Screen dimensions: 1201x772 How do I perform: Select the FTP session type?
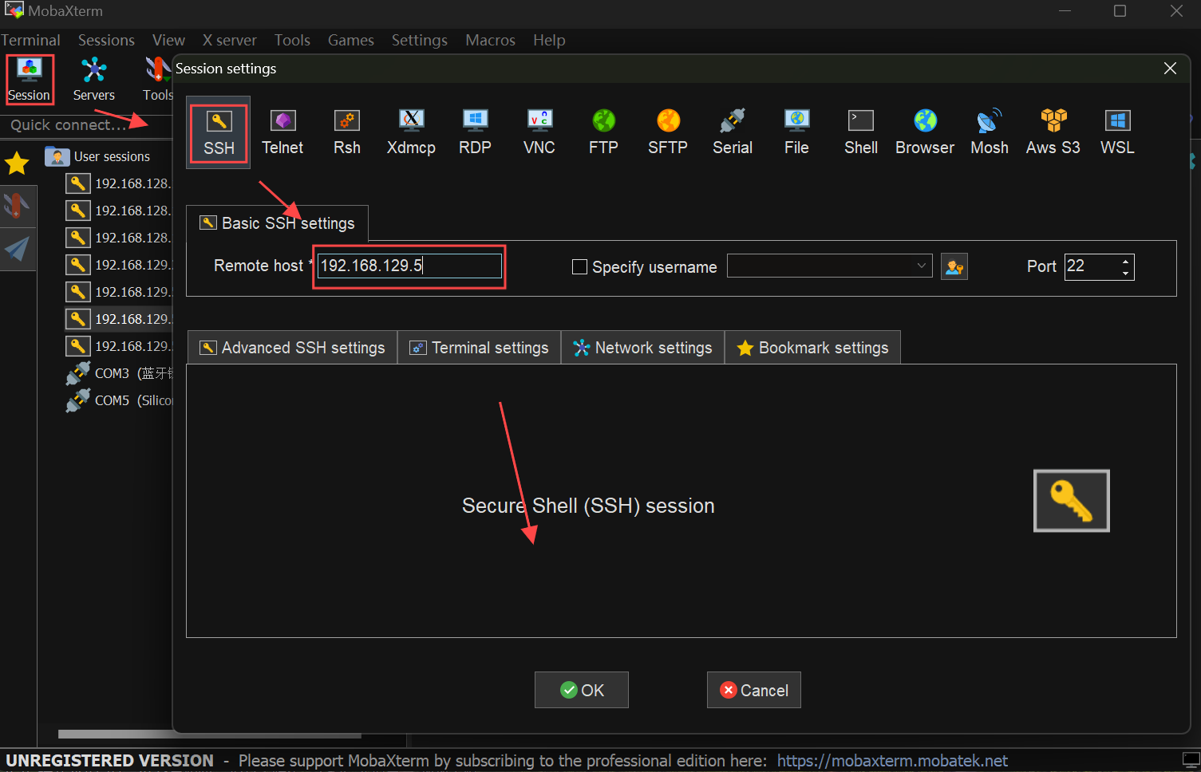[603, 132]
